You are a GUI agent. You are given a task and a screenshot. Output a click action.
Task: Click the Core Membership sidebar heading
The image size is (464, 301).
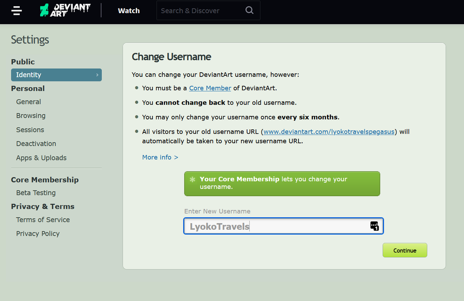click(45, 180)
